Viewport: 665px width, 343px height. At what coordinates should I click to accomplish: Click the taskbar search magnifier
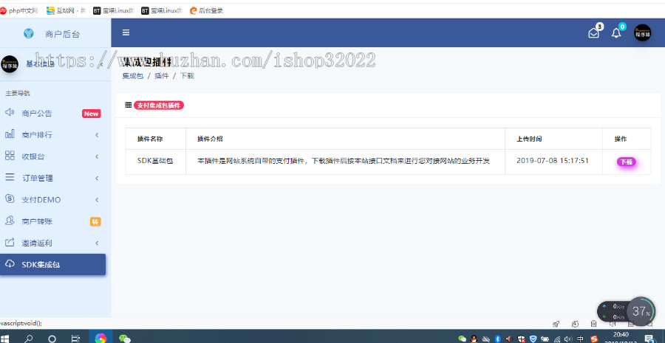coord(29,339)
